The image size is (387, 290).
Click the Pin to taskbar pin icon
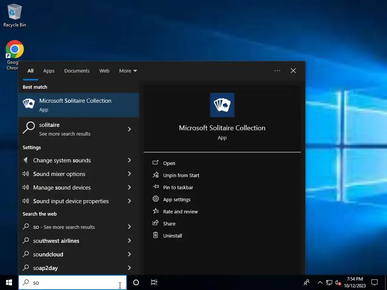click(155, 187)
